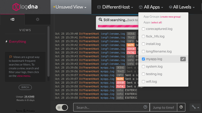The height and width of the screenshot is (113, 202).
Task: Click the wifi.log app label
Action: tap(151, 82)
